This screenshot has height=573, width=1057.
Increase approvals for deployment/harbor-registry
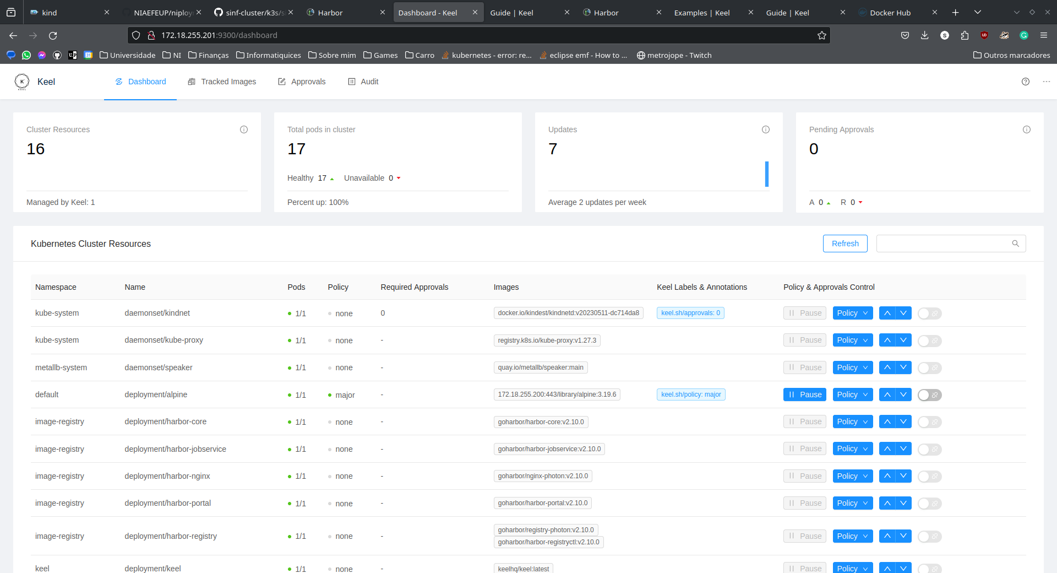pos(887,536)
